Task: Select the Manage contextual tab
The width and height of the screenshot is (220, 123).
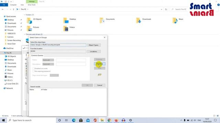Action: point(32,1)
